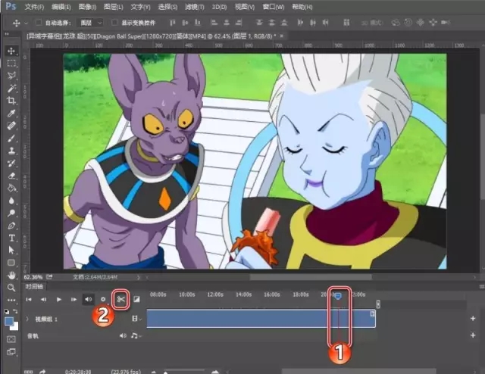The image size is (485, 374).
Task: Go to first frame button
Action: (x=29, y=299)
